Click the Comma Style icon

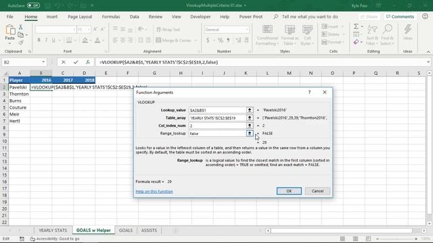pos(228,40)
